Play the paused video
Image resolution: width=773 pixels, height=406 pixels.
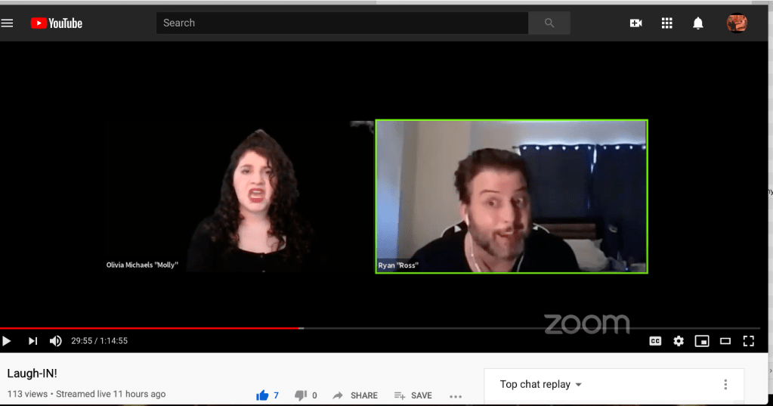tap(8, 341)
